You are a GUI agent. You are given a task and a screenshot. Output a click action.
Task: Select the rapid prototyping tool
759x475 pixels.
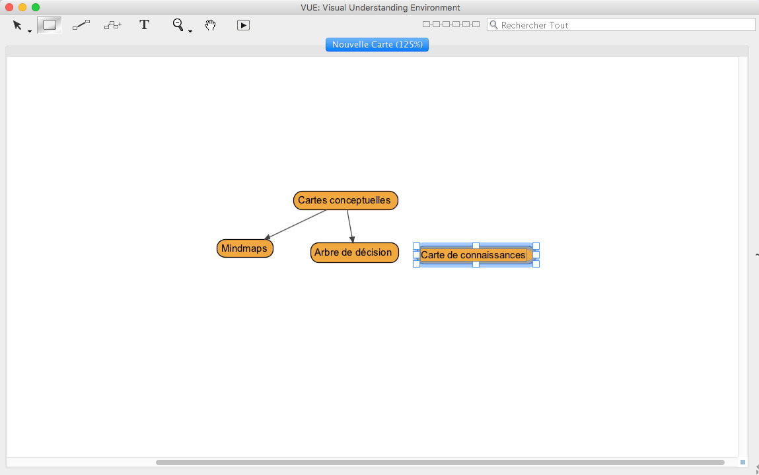113,25
